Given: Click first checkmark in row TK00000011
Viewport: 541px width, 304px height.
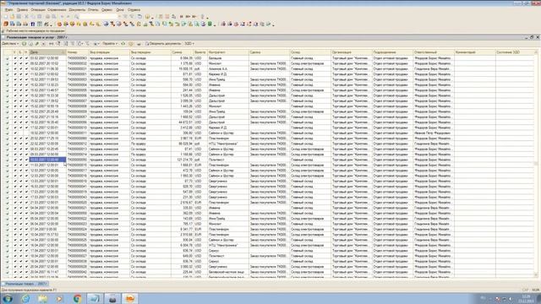Looking at the screenshot, I should 15,133.
